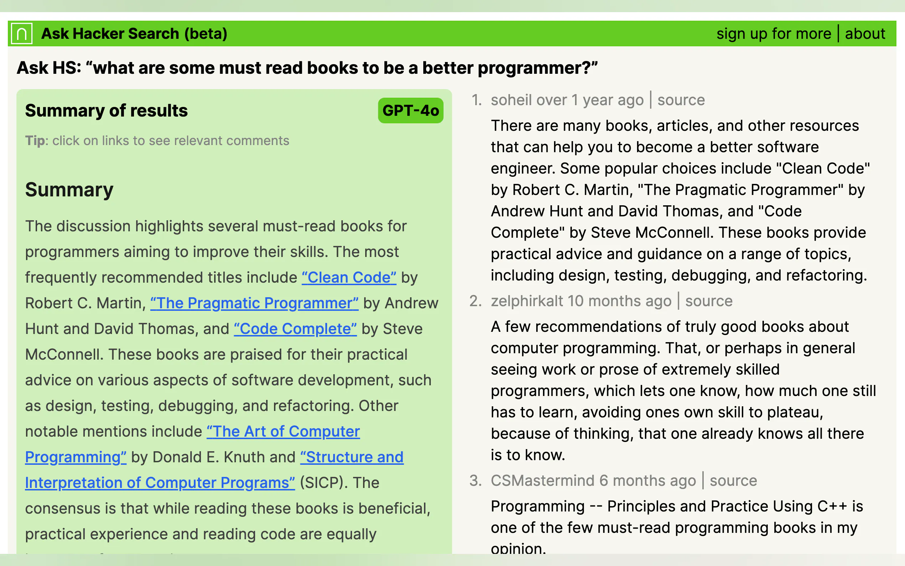Open source link for zelphirkalt's comment
Image resolution: width=905 pixels, height=566 pixels.
(x=709, y=301)
